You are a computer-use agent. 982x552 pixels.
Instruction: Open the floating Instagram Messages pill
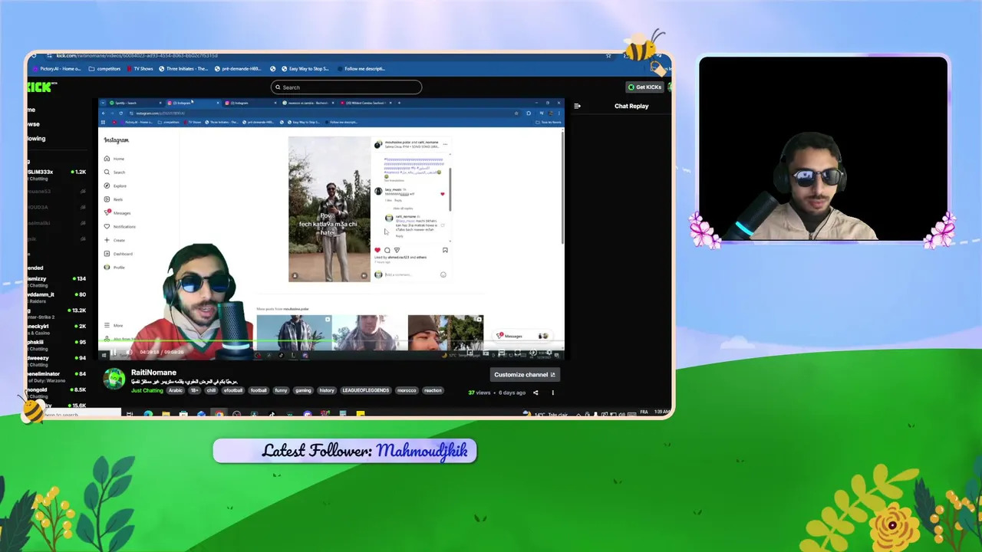pos(522,336)
